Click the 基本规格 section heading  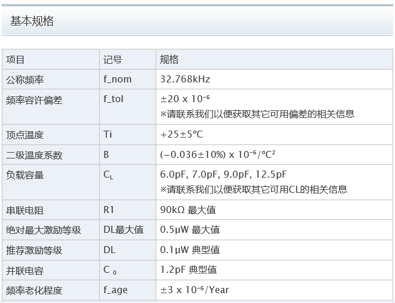(x=32, y=21)
